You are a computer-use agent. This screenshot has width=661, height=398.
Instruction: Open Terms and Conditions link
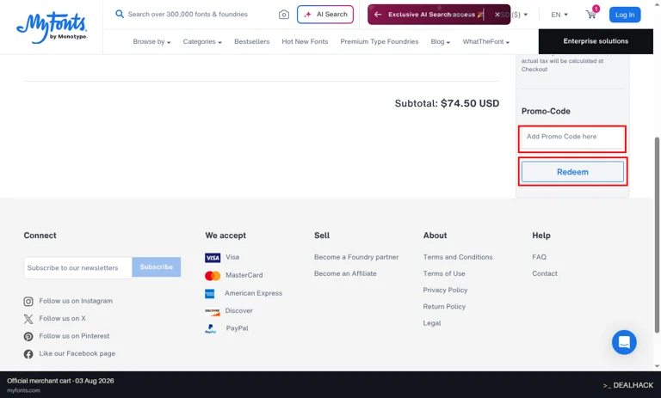[x=458, y=257]
